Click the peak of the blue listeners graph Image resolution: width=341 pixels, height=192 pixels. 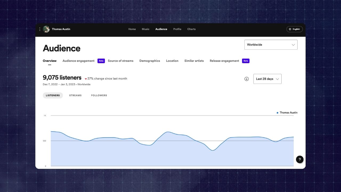click(x=167, y=131)
